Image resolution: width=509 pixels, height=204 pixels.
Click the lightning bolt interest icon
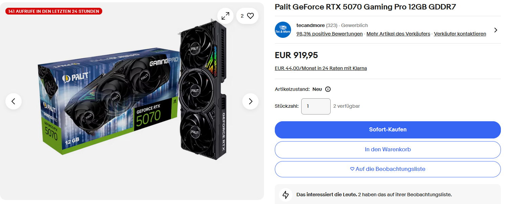pos(286,195)
